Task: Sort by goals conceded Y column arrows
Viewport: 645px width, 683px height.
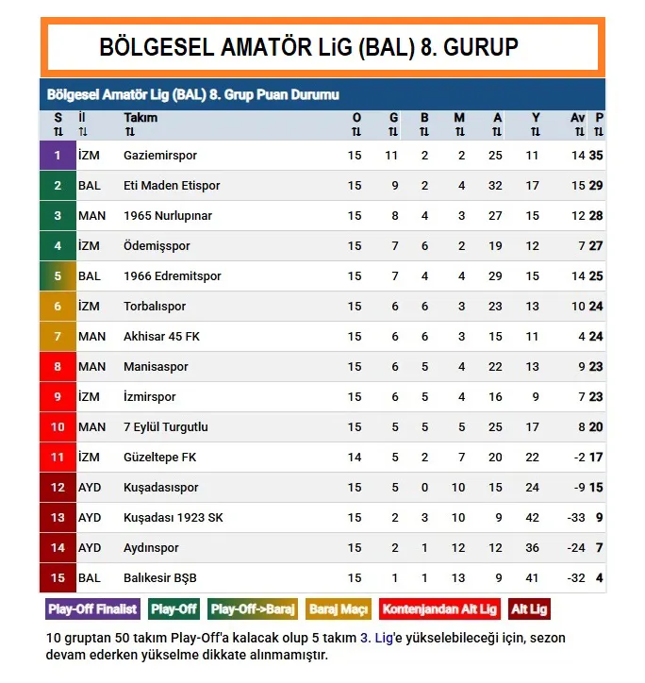Action: 536,132
